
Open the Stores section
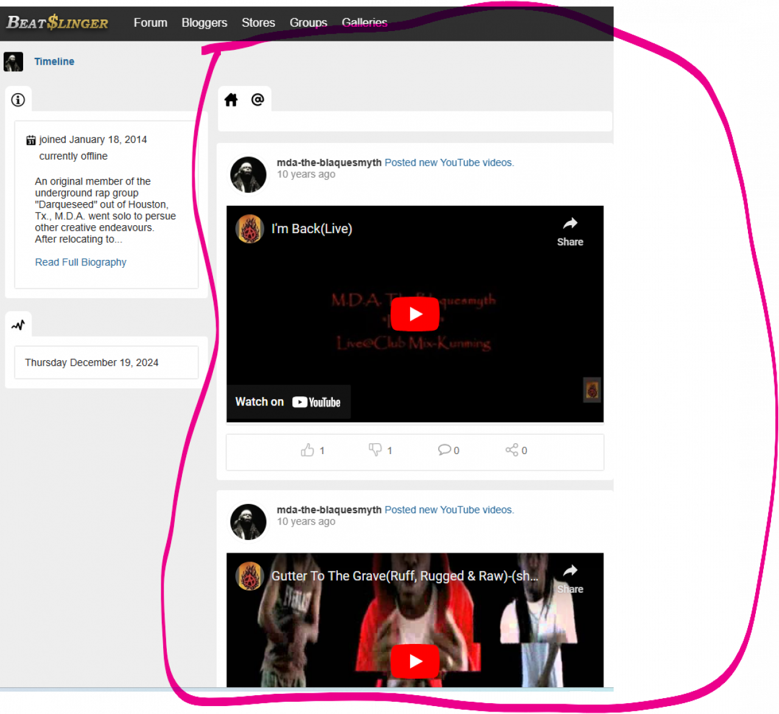click(258, 23)
